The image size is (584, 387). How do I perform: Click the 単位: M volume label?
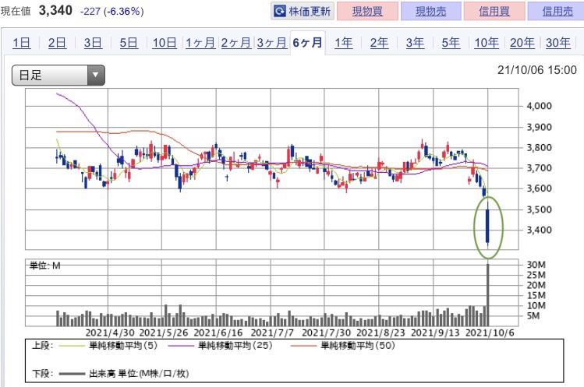(x=44, y=266)
